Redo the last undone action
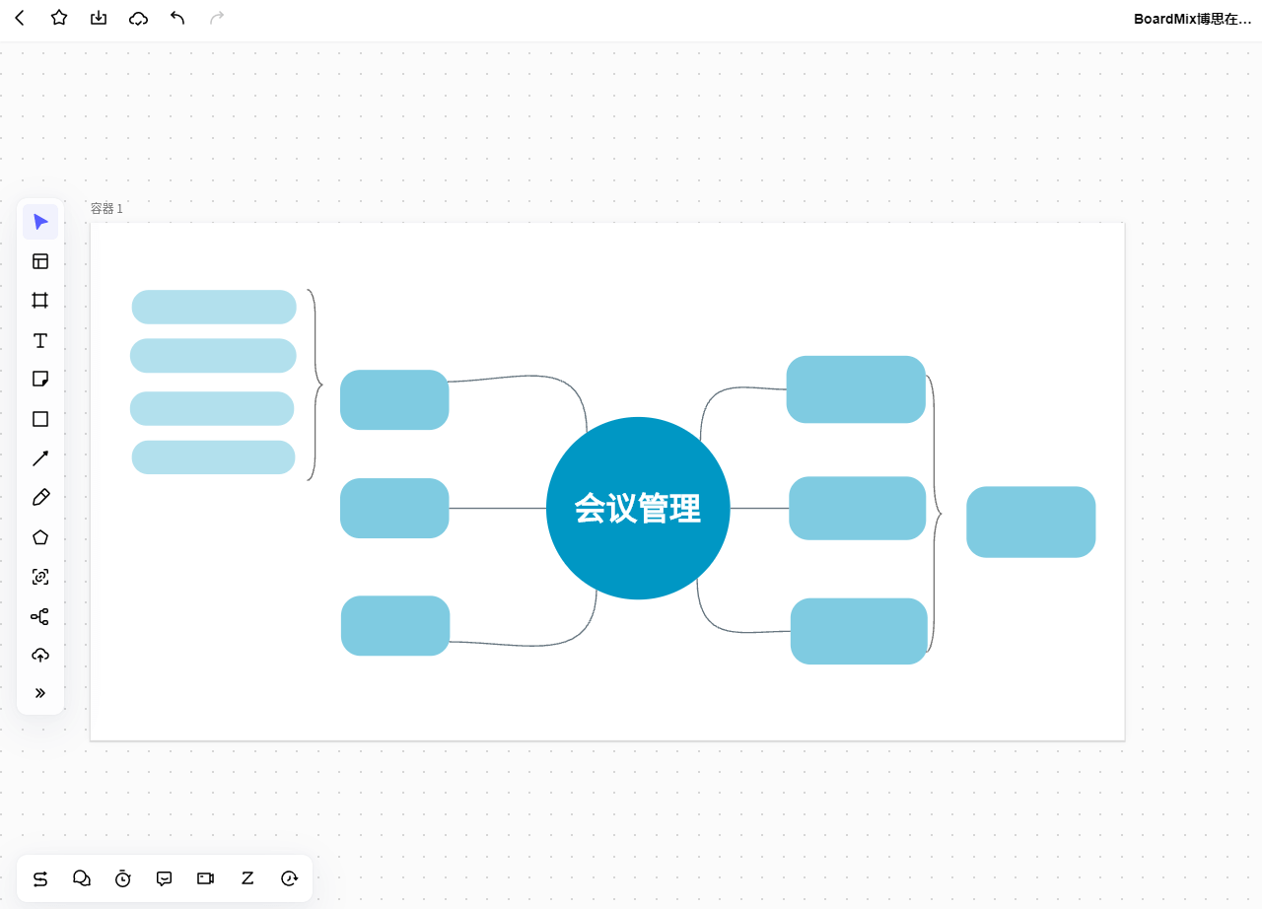 point(217,18)
